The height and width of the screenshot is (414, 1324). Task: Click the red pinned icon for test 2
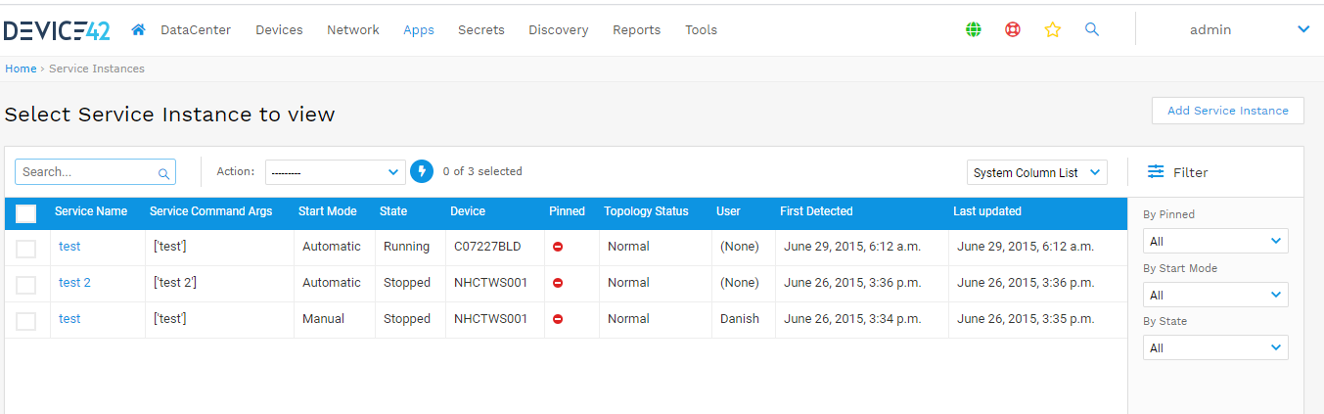coord(558,283)
